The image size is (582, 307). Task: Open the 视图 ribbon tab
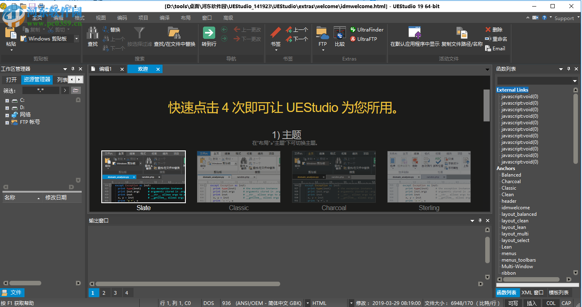point(101,18)
